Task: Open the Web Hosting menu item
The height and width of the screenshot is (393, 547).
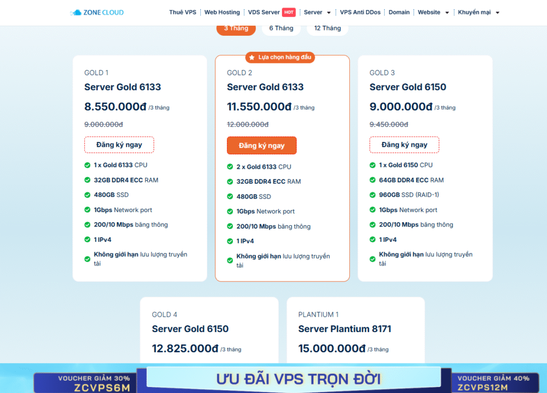Action: pos(222,12)
